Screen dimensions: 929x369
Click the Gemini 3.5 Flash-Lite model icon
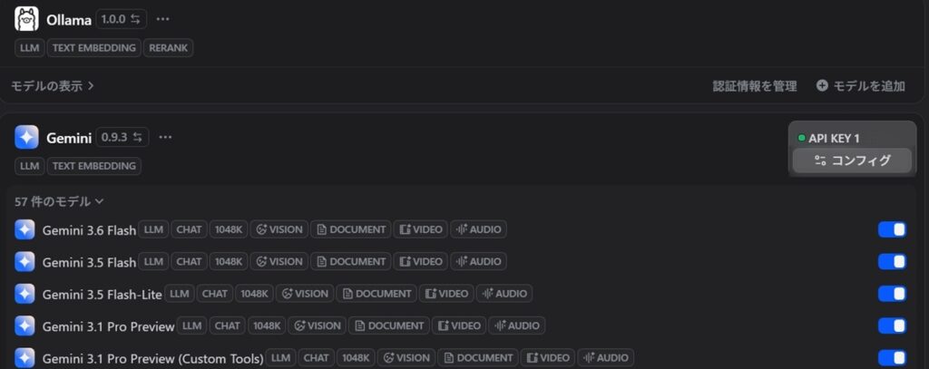24,294
